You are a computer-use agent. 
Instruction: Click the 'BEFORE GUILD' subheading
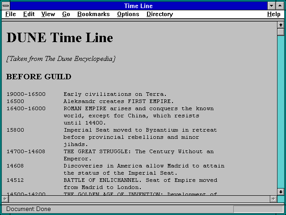tap(39, 77)
